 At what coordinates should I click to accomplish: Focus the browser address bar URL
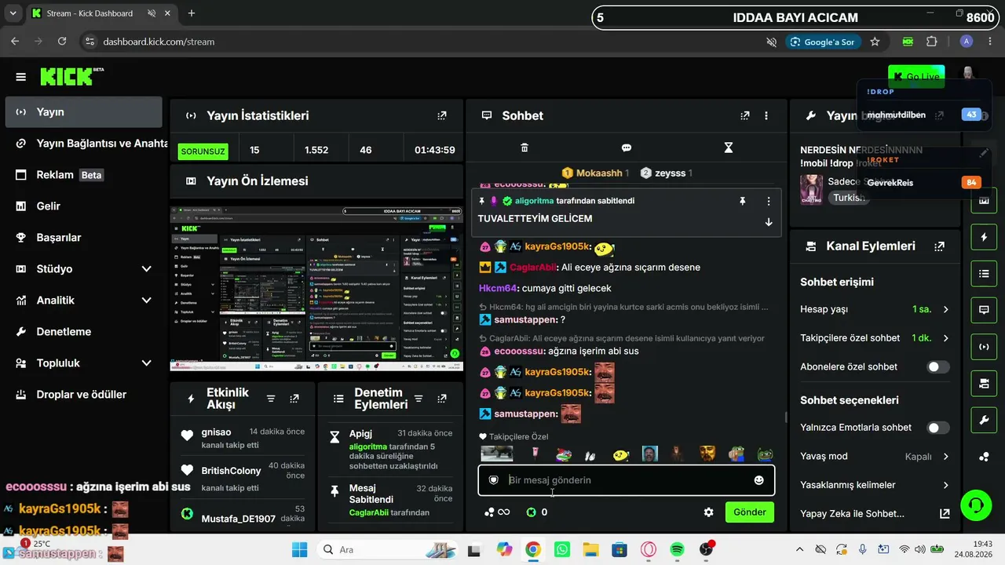[159, 42]
